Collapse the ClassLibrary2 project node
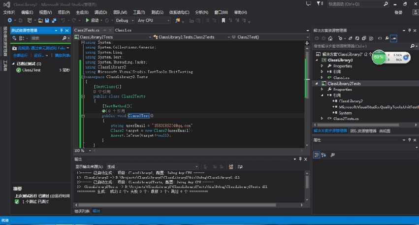 pyautogui.click(x=317, y=60)
